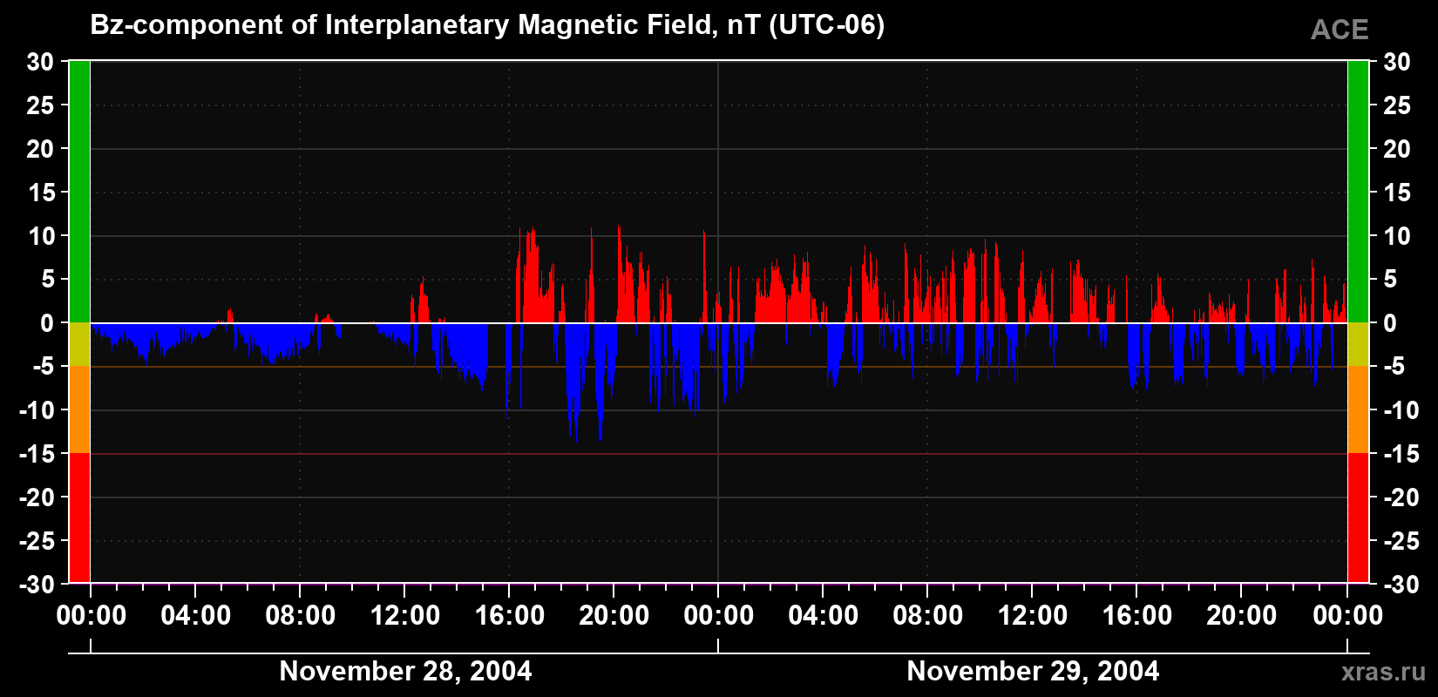The width and height of the screenshot is (1438, 697).
Task: Click the chart title about the Bz-component
Action: tap(487, 25)
